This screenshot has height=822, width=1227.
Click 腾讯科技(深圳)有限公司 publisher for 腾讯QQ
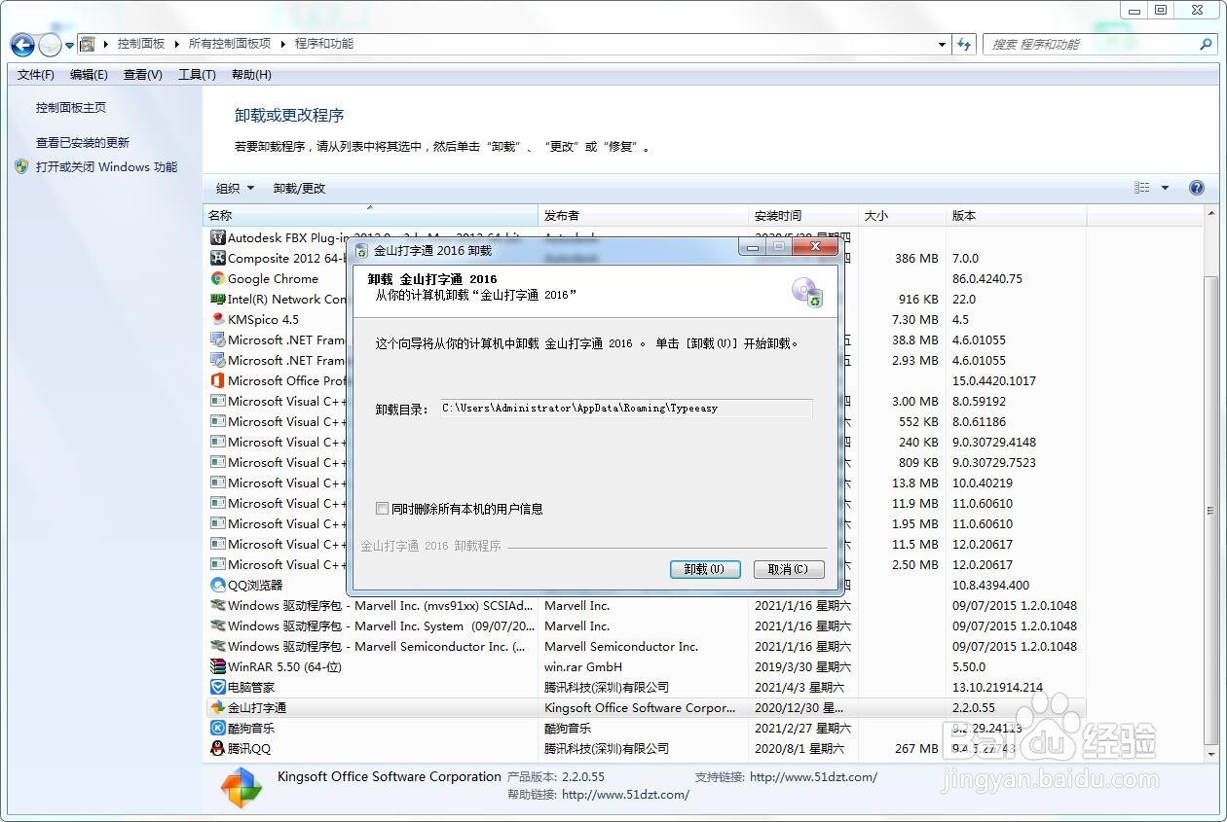[607, 748]
